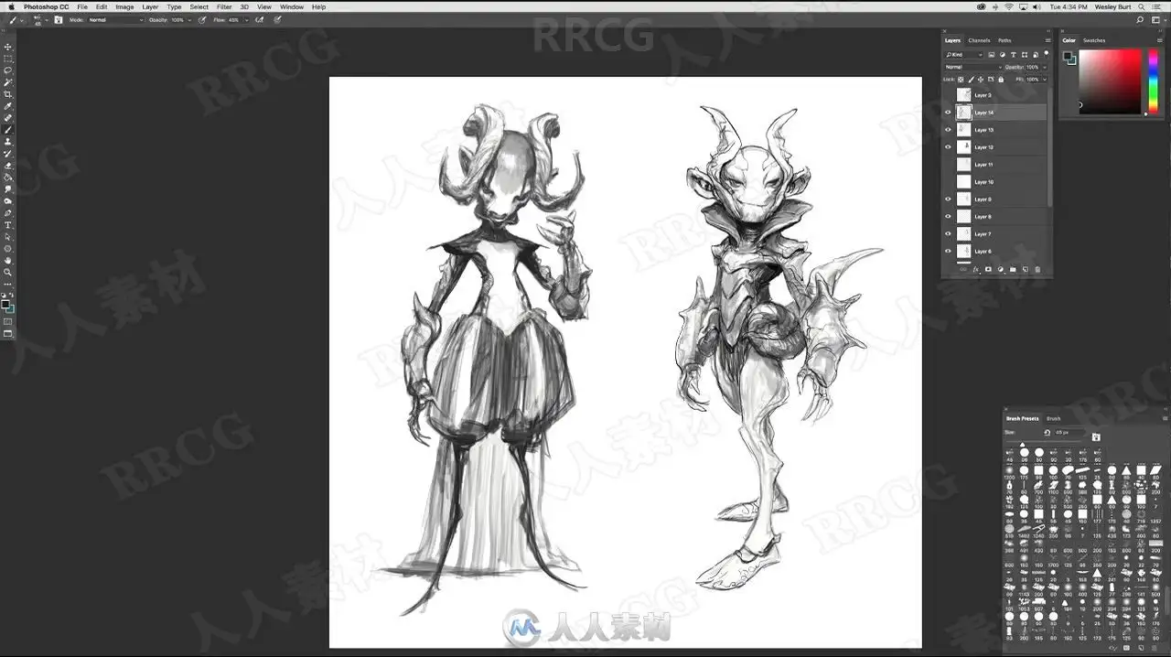Screen dimensions: 1171x657
Task: Switch to the Channels tab
Action: click(979, 40)
